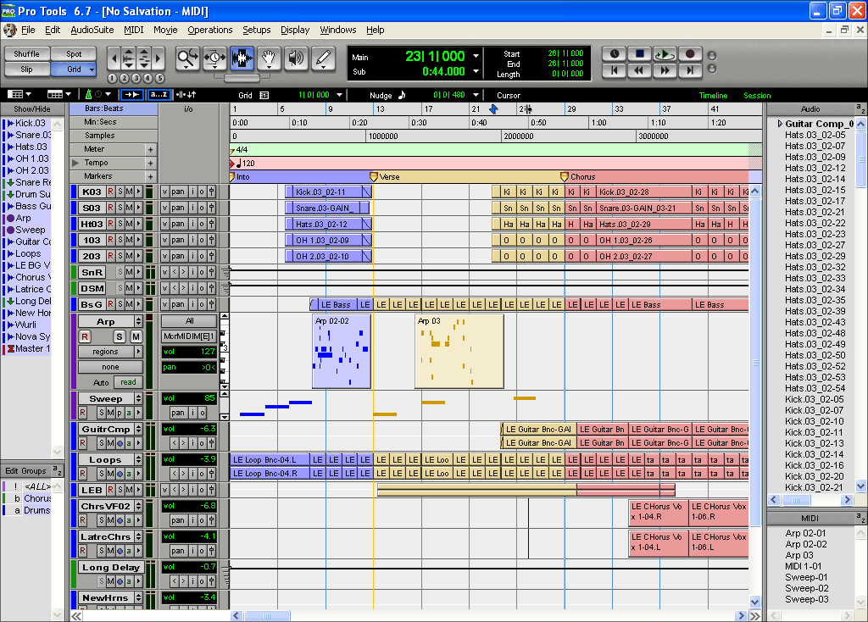Open the Rulers view selector dropdown
The width and height of the screenshot is (868, 622).
click(x=58, y=95)
